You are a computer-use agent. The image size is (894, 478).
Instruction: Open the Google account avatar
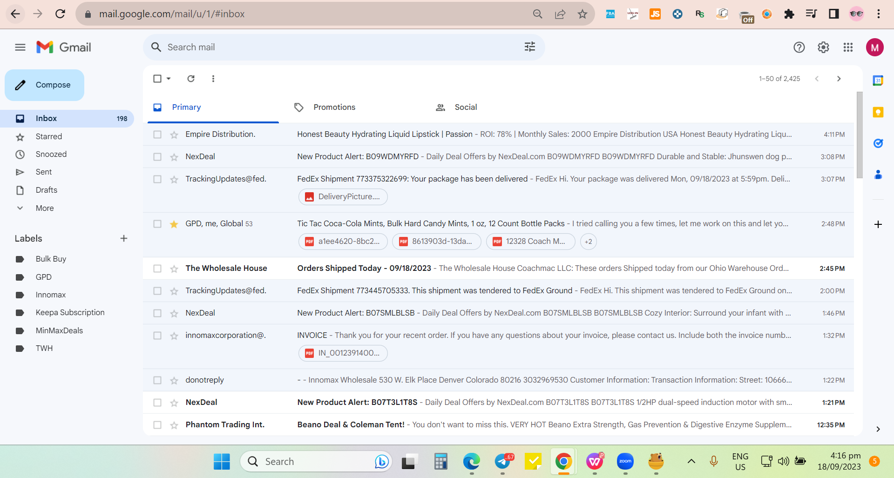pos(875,47)
